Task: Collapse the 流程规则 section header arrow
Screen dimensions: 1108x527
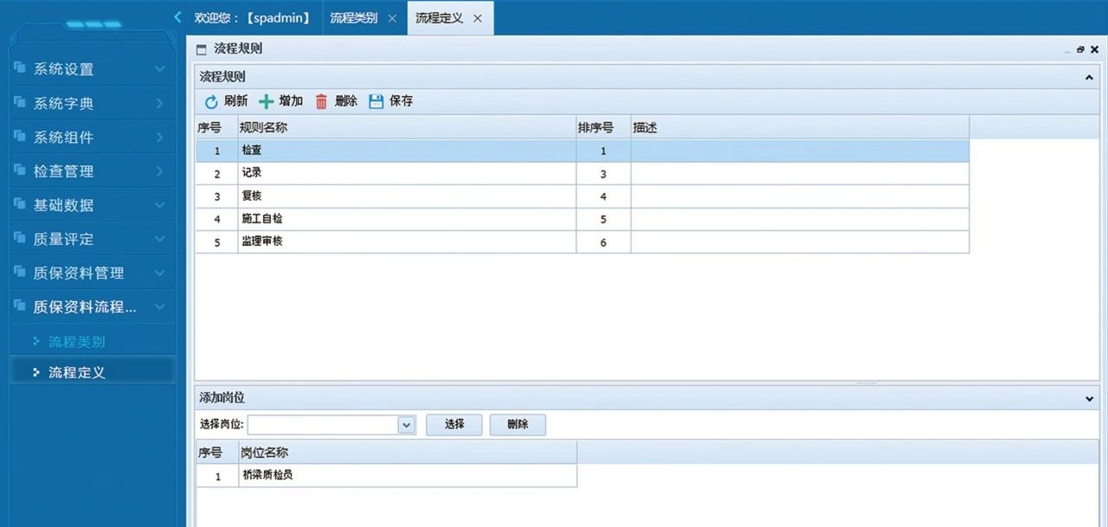Action: click(x=1089, y=77)
